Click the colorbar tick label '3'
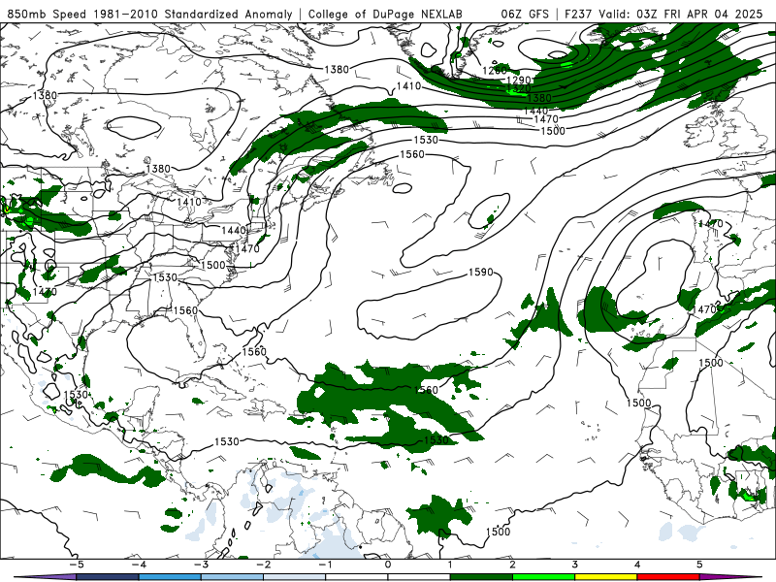Screen dimensions: 776x582 pos(574,565)
